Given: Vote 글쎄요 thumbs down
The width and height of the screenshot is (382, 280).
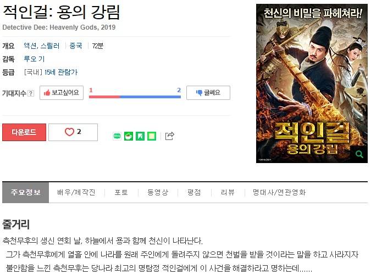Looking at the screenshot, I should click(208, 93).
